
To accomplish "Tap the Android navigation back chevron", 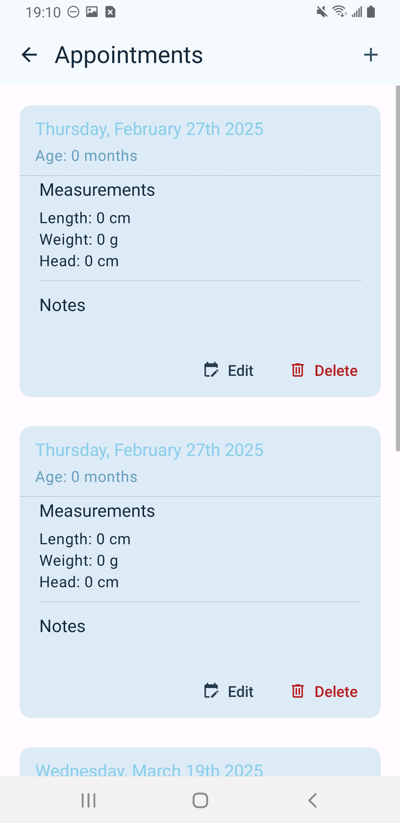I will (x=313, y=800).
